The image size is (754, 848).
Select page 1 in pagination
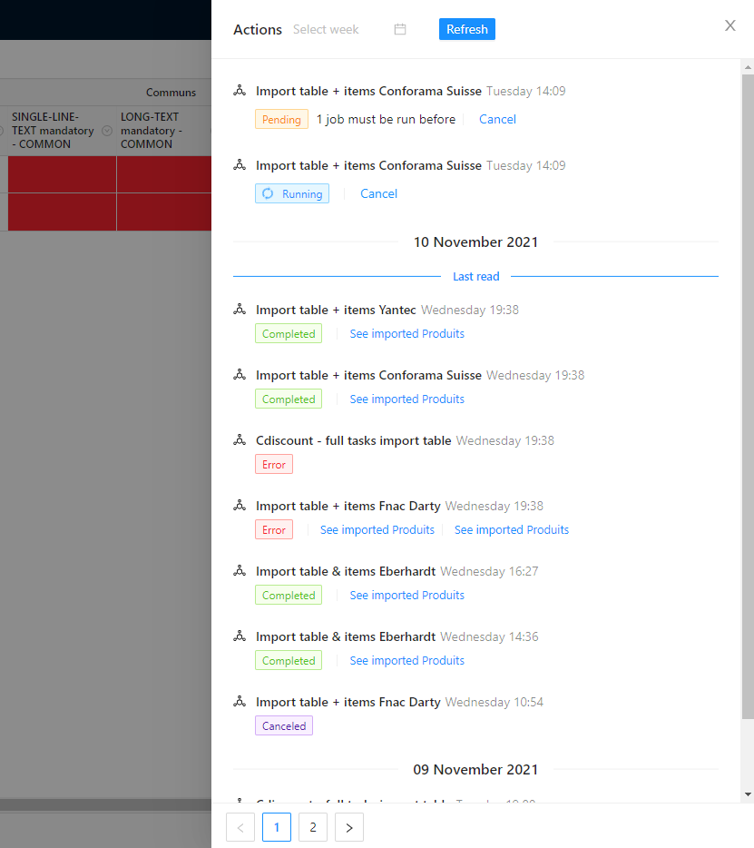[277, 827]
